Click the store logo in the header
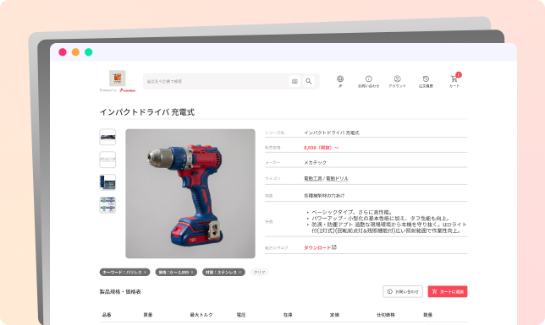The width and height of the screenshot is (545, 325). [x=118, y=79]
